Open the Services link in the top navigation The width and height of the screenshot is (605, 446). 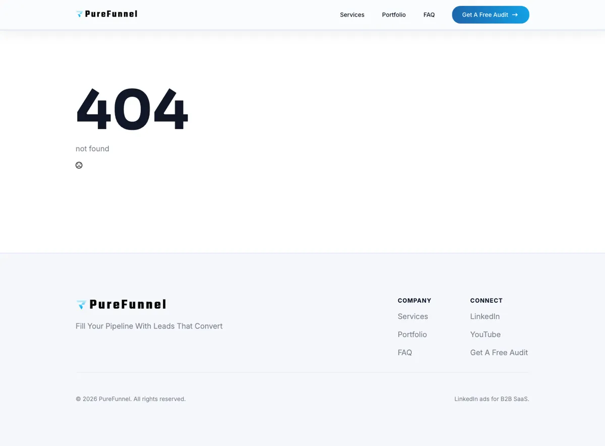(352, 15)
